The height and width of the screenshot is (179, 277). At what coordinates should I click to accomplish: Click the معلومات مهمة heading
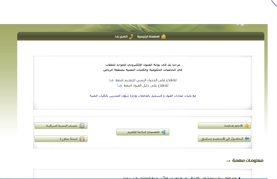pyautogui.click(x=248, y=161)
